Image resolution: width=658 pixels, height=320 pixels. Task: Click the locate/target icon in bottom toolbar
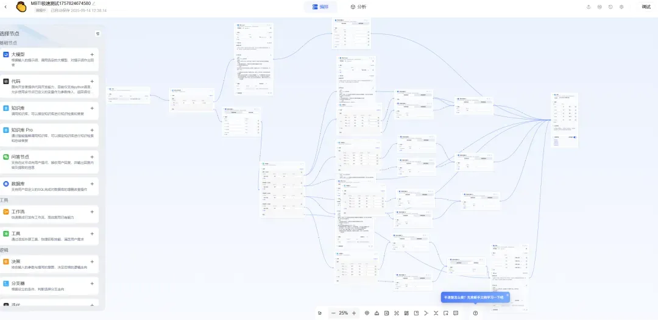point(367,313)
